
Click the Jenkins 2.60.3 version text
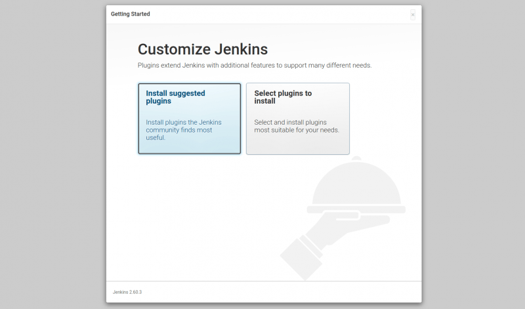[127, 292]
